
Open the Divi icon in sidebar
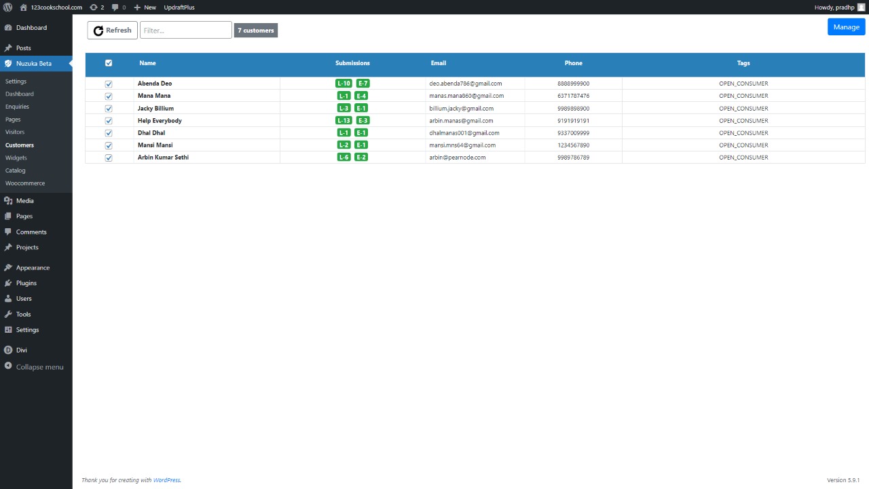pyautogui.click(x=8, y=350)
